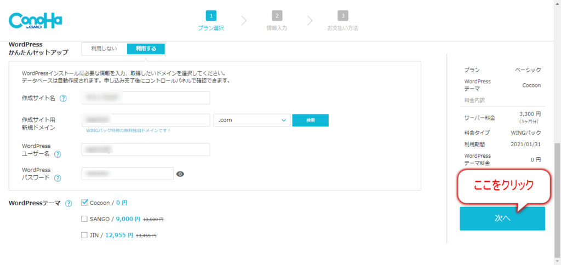Go to step 2 情報入力
Viewport: 561px width, 265px height.
click(277, 21)
